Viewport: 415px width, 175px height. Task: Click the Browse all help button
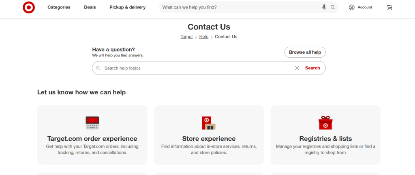point(305,52)
